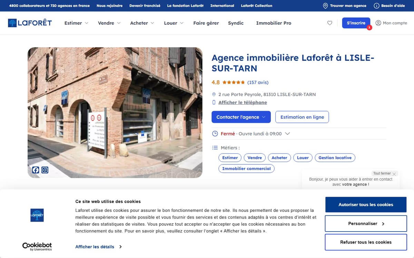The image size is (414, 258).
Task: Open the 157 avis reviews link
Action: point(258,83)
